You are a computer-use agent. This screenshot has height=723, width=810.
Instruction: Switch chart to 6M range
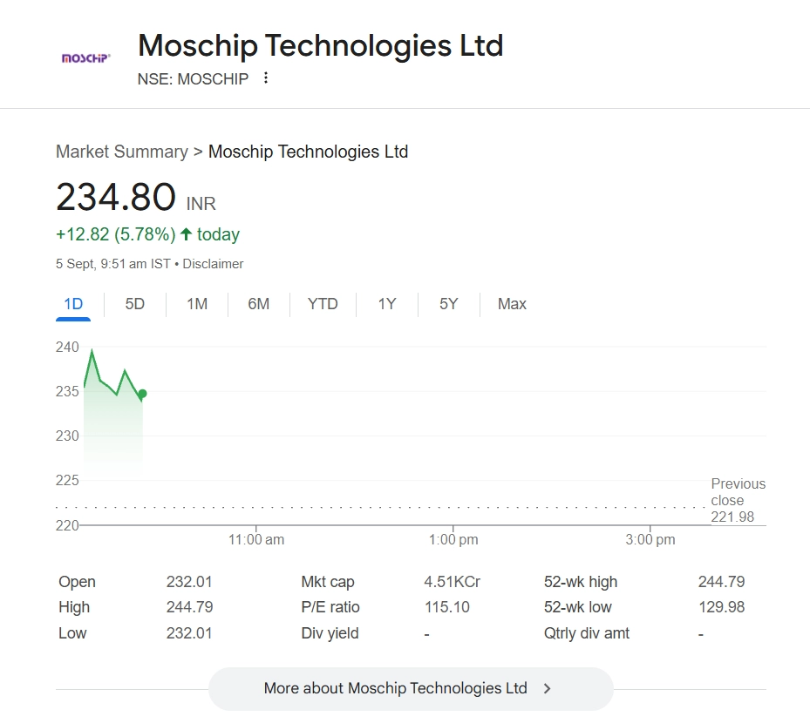[258, 304]
